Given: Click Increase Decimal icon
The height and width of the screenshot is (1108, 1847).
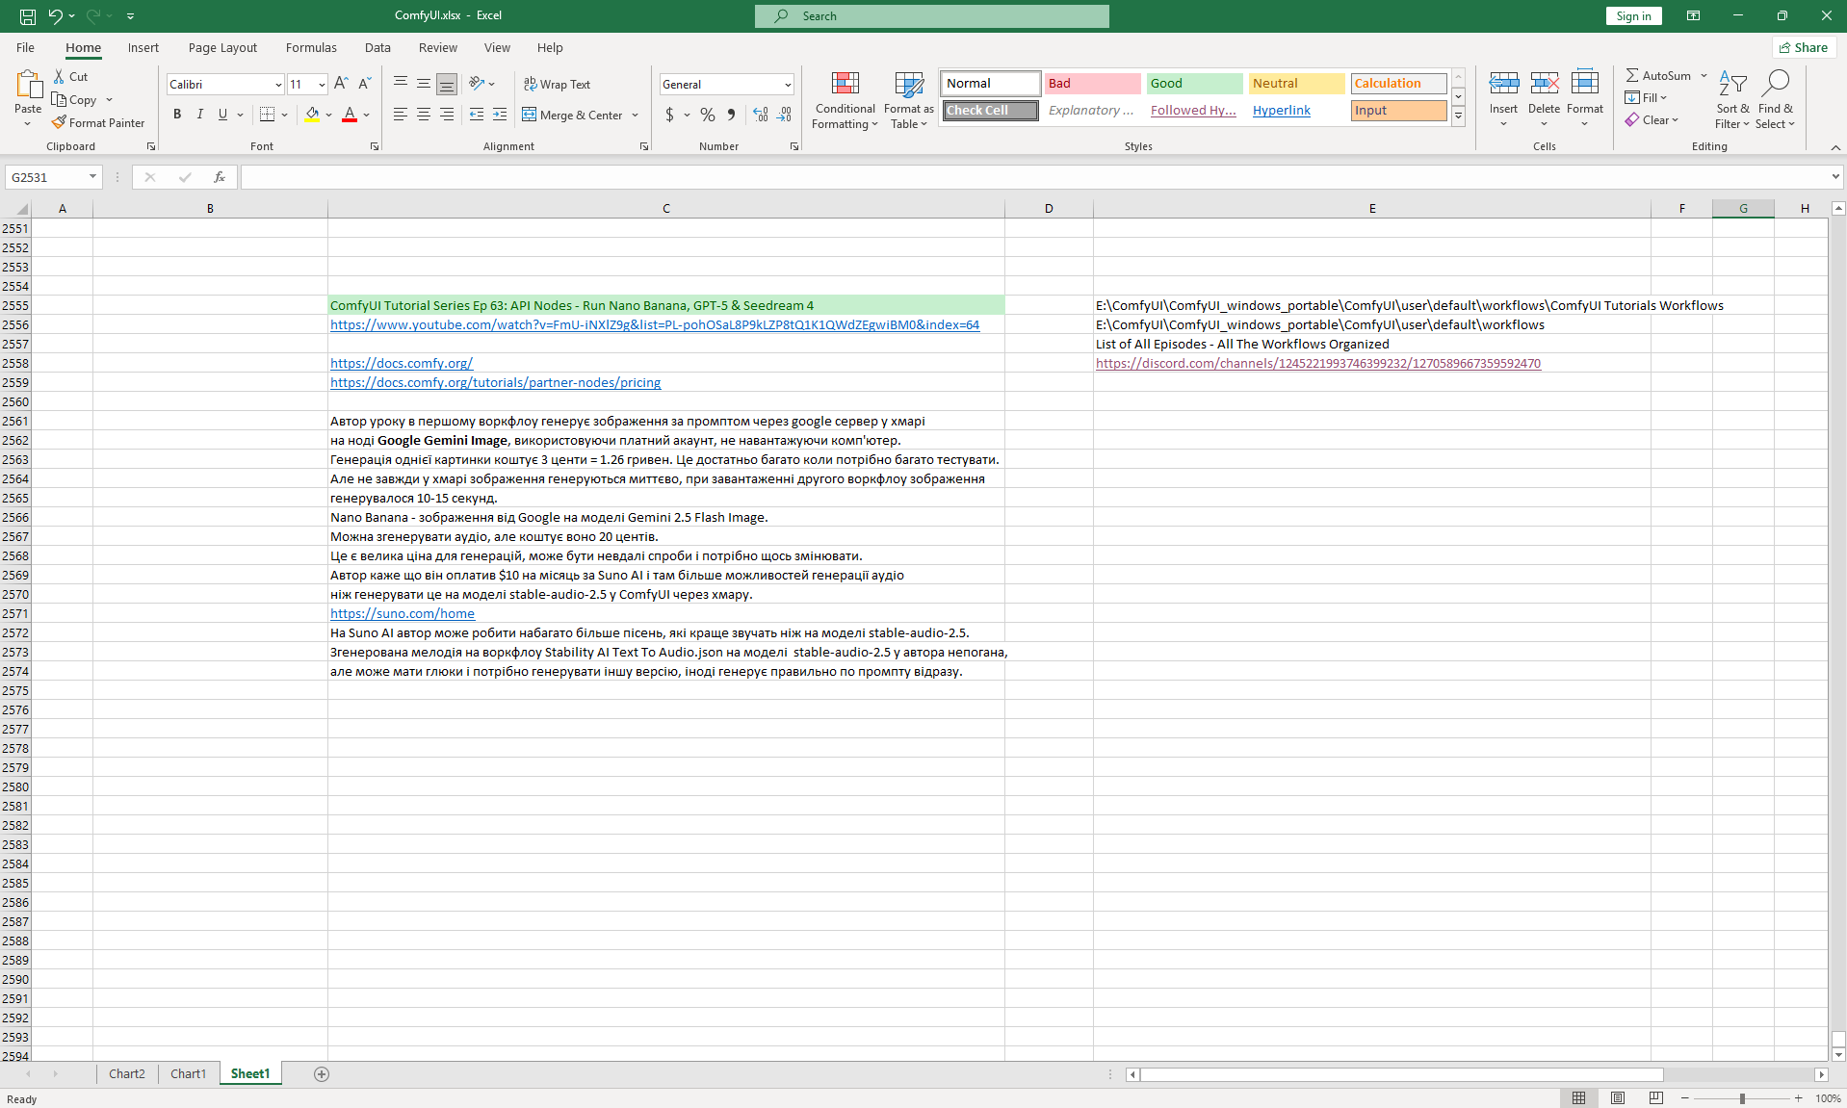Looking at the screenshot, I should click(761, 115).
